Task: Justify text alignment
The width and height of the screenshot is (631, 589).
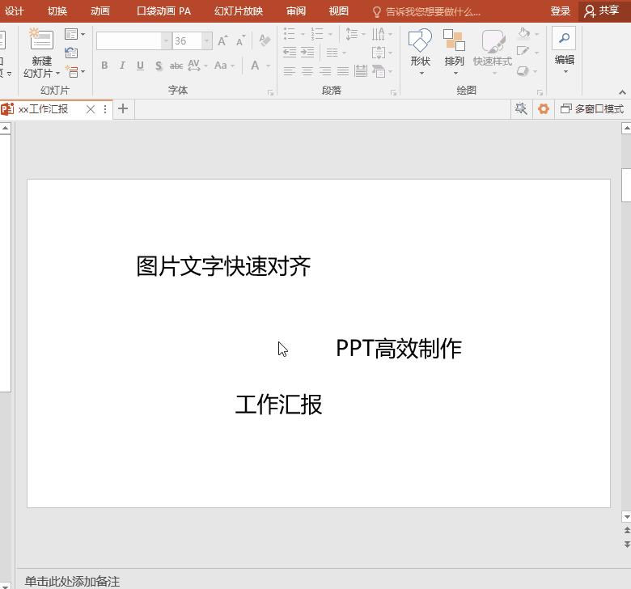Action: point(343,72)
